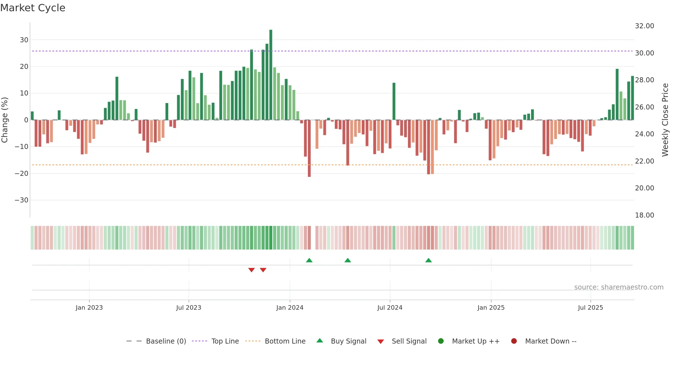This screenshot has width=673, height=378.
Task: Toggle the Buy Signal legend entry
Action: coord(341,341)
